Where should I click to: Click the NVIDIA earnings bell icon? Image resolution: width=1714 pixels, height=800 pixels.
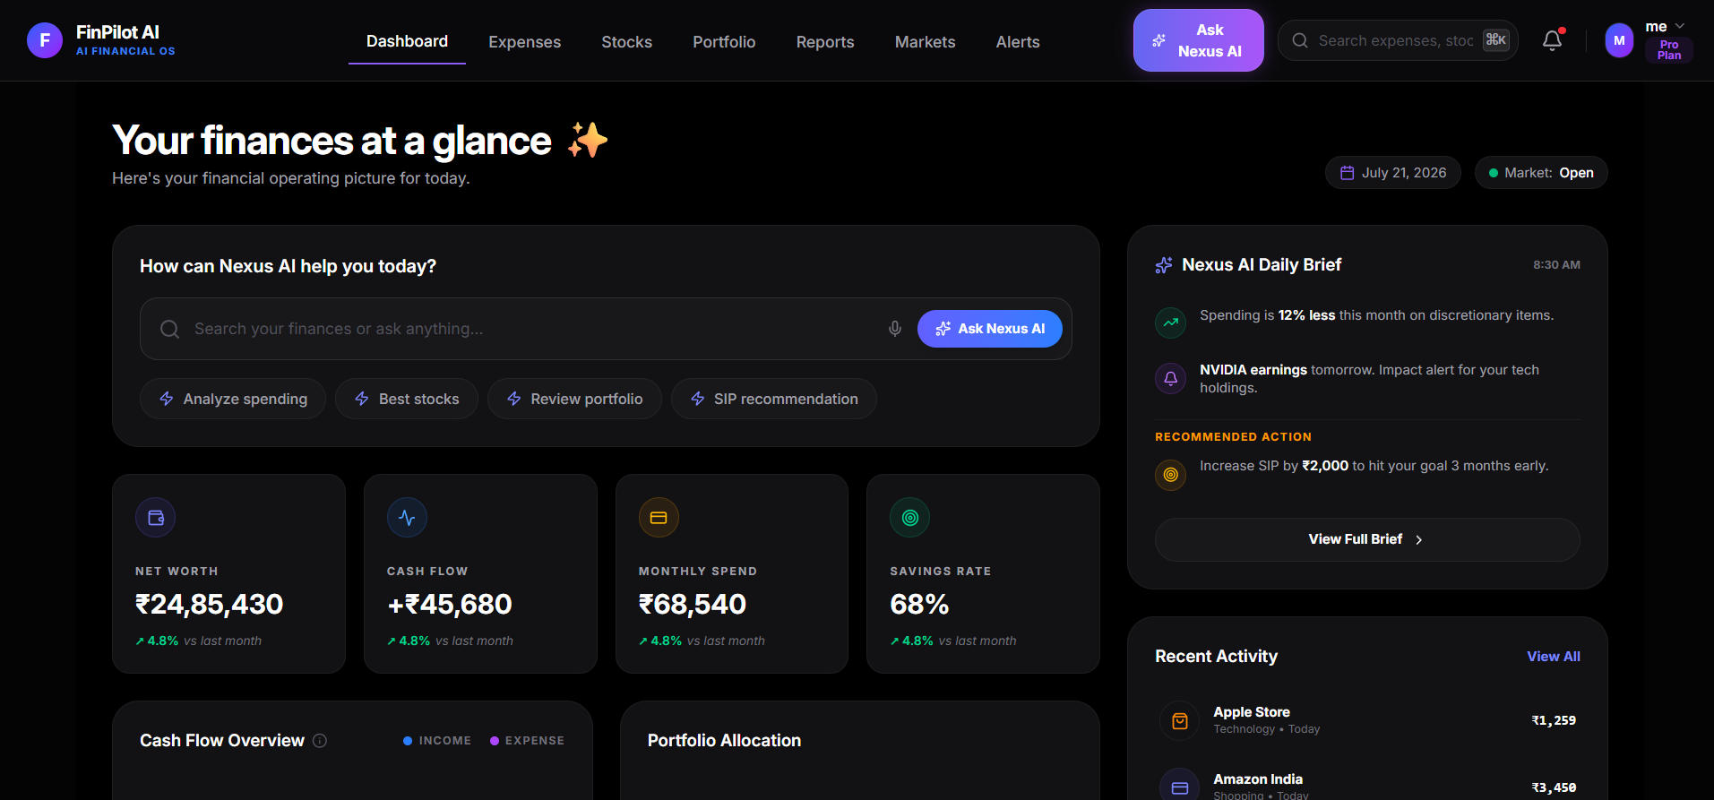coord(1170,378)
